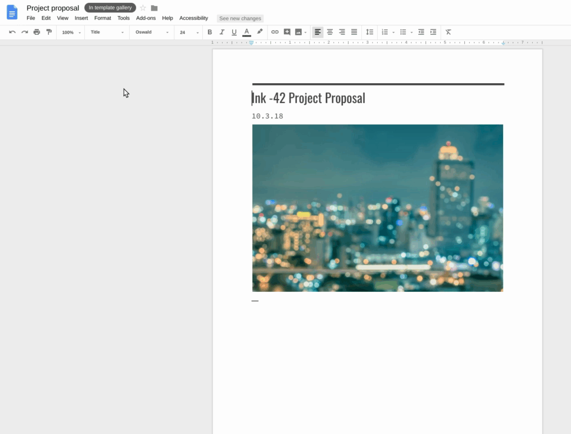Screen dimensions: 571x434
Task: Select the Paint format tool
Action: (x=49, y=32)
